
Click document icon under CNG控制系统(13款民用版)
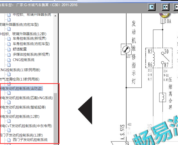9,74
